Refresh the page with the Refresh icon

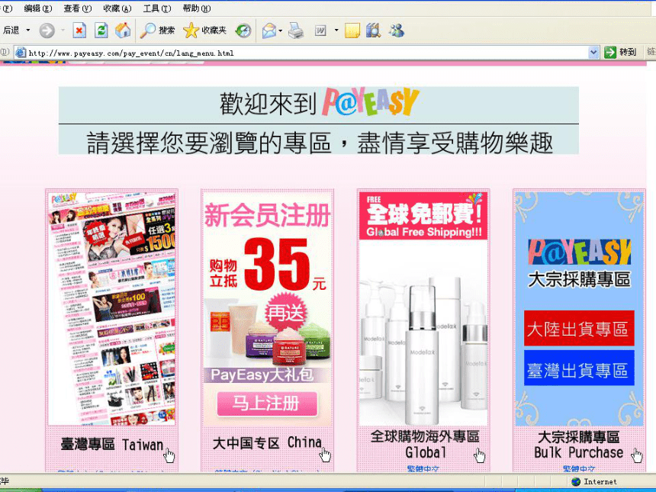[101, 31]
